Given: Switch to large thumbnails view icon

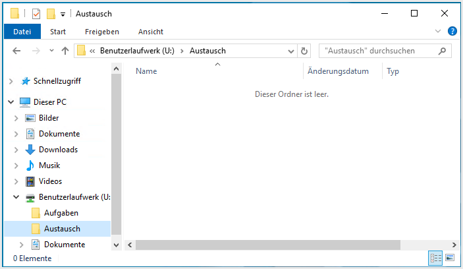Looking at the screenshot, I should coord(450,258).
